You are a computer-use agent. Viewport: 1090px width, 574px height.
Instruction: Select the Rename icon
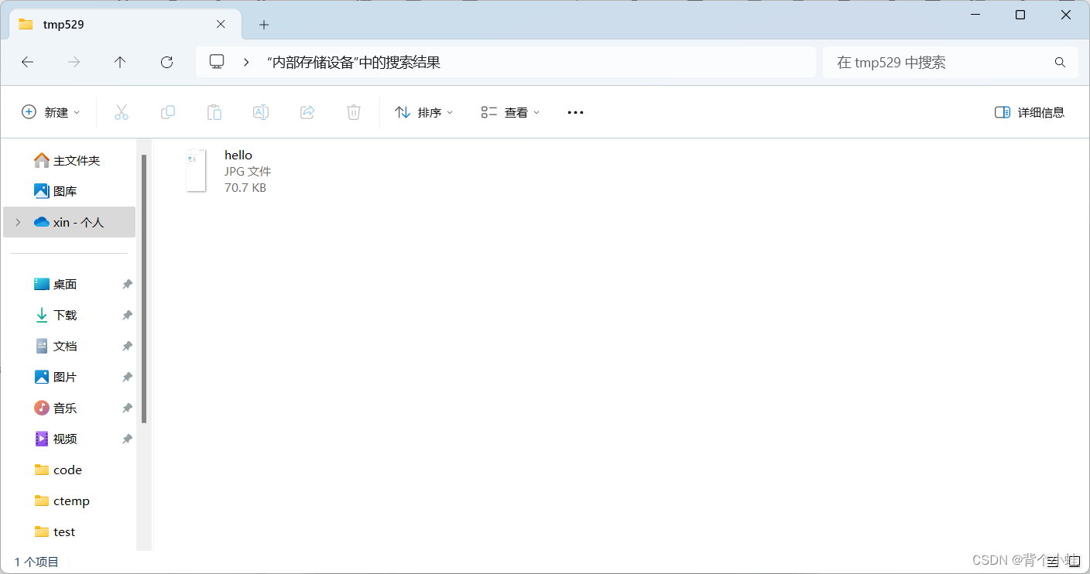point(261,112)
